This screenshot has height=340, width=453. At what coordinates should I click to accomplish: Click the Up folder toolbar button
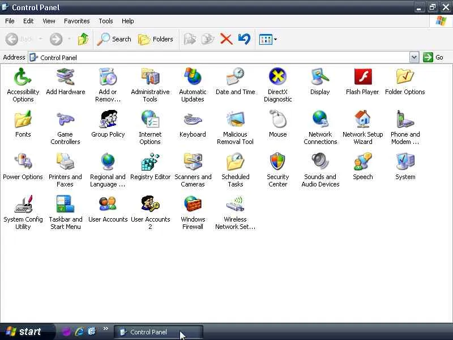tap(83, 39)
